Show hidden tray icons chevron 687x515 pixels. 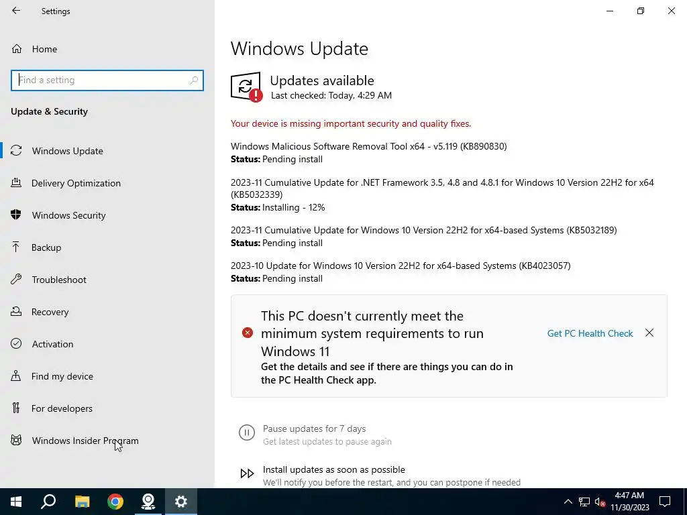pos(568,502)
